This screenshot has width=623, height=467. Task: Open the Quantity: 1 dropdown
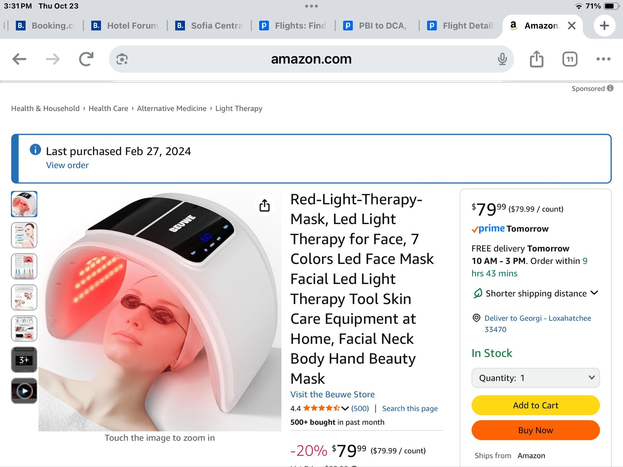click(535, 378)
